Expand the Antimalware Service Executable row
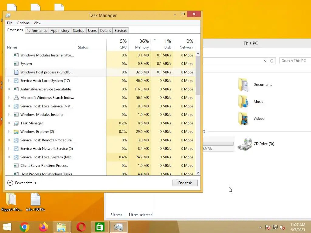This screenshot has width=311, height=233. (9, 89)
